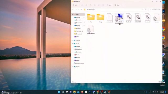This screenshot has height=94, width=168.
Task: Expand the Network tree node
Action: (72, 67)
